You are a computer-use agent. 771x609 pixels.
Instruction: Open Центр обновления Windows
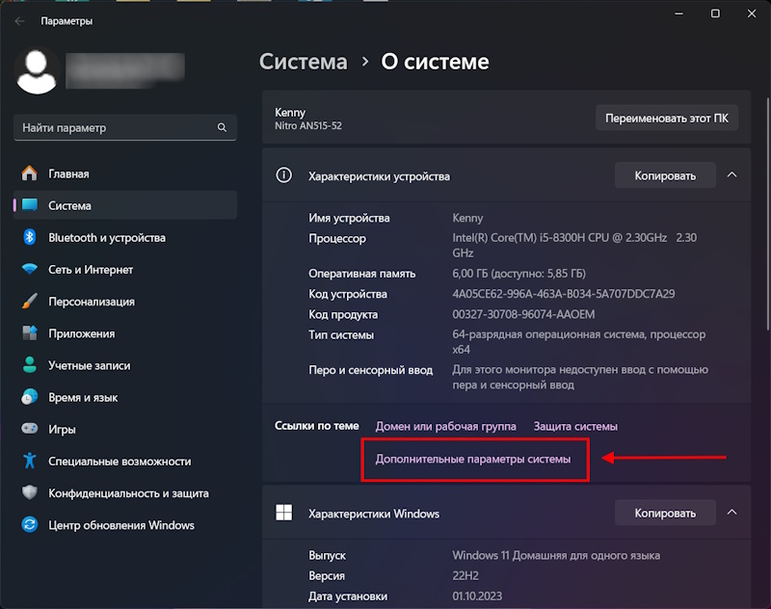coord(125,525)
